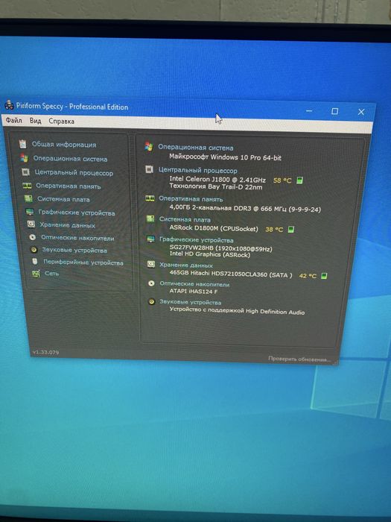Image resolution: width=391 pixels, height=522 pixels.
Task: Minimize the Speccy window
Action: tap(309, 110)
